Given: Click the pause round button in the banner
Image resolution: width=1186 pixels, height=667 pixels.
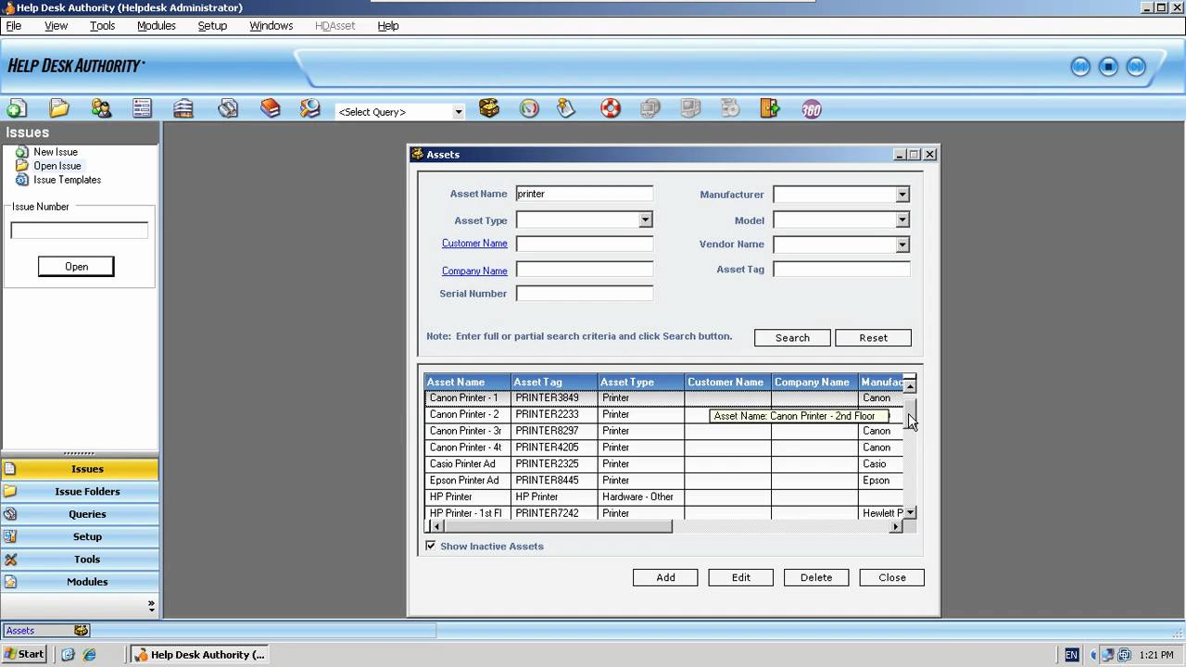Looking at the screenshot, I should pos(1080,67).
